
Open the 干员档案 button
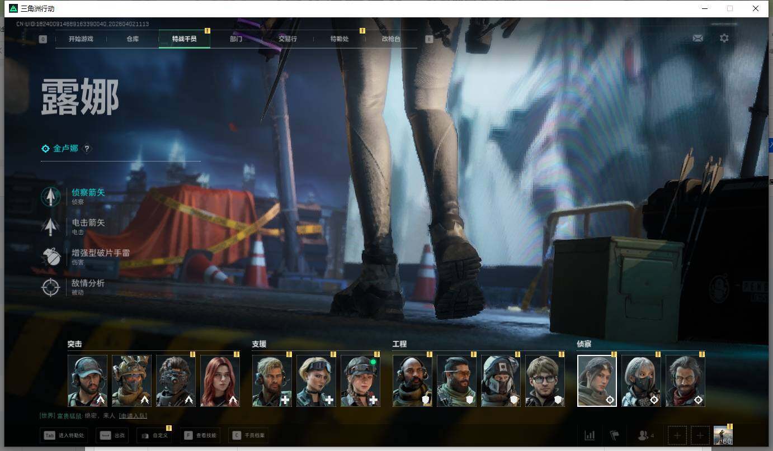click(x=248, y=435)
